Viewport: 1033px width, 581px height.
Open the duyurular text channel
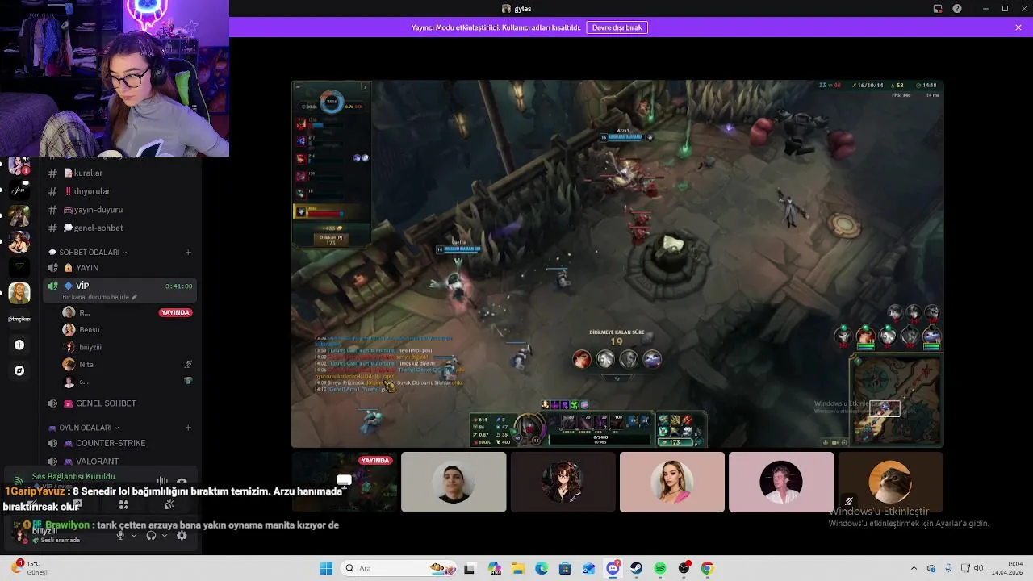(x=121, y=191)
